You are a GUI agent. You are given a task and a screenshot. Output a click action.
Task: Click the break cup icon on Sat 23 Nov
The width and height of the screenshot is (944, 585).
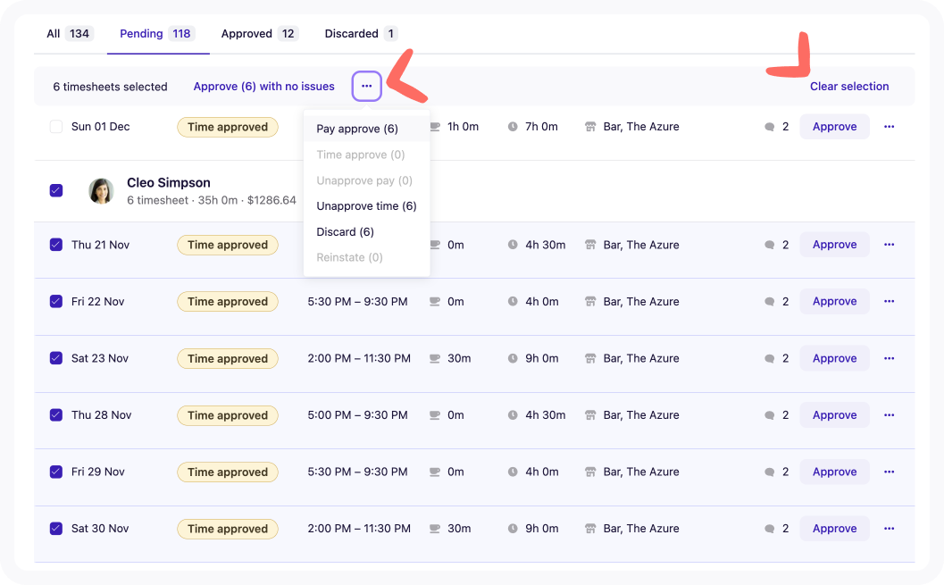tap(435, 359)
